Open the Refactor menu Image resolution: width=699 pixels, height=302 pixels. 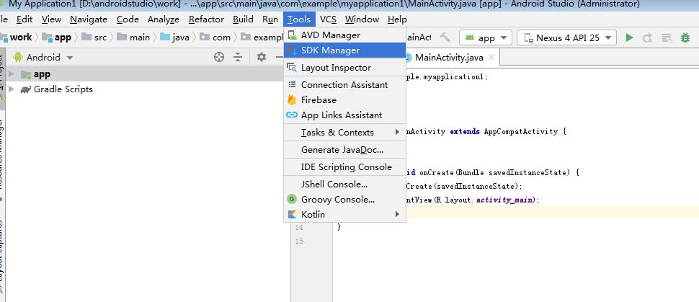point(206,19)
